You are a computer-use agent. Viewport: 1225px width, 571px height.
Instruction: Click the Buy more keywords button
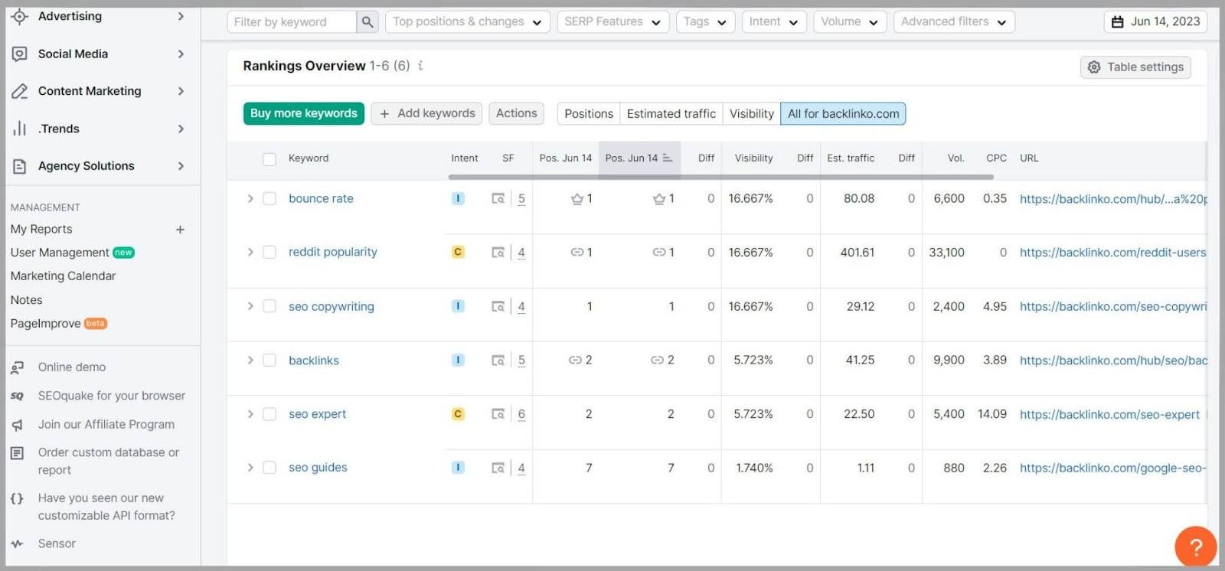pos(303,113)
